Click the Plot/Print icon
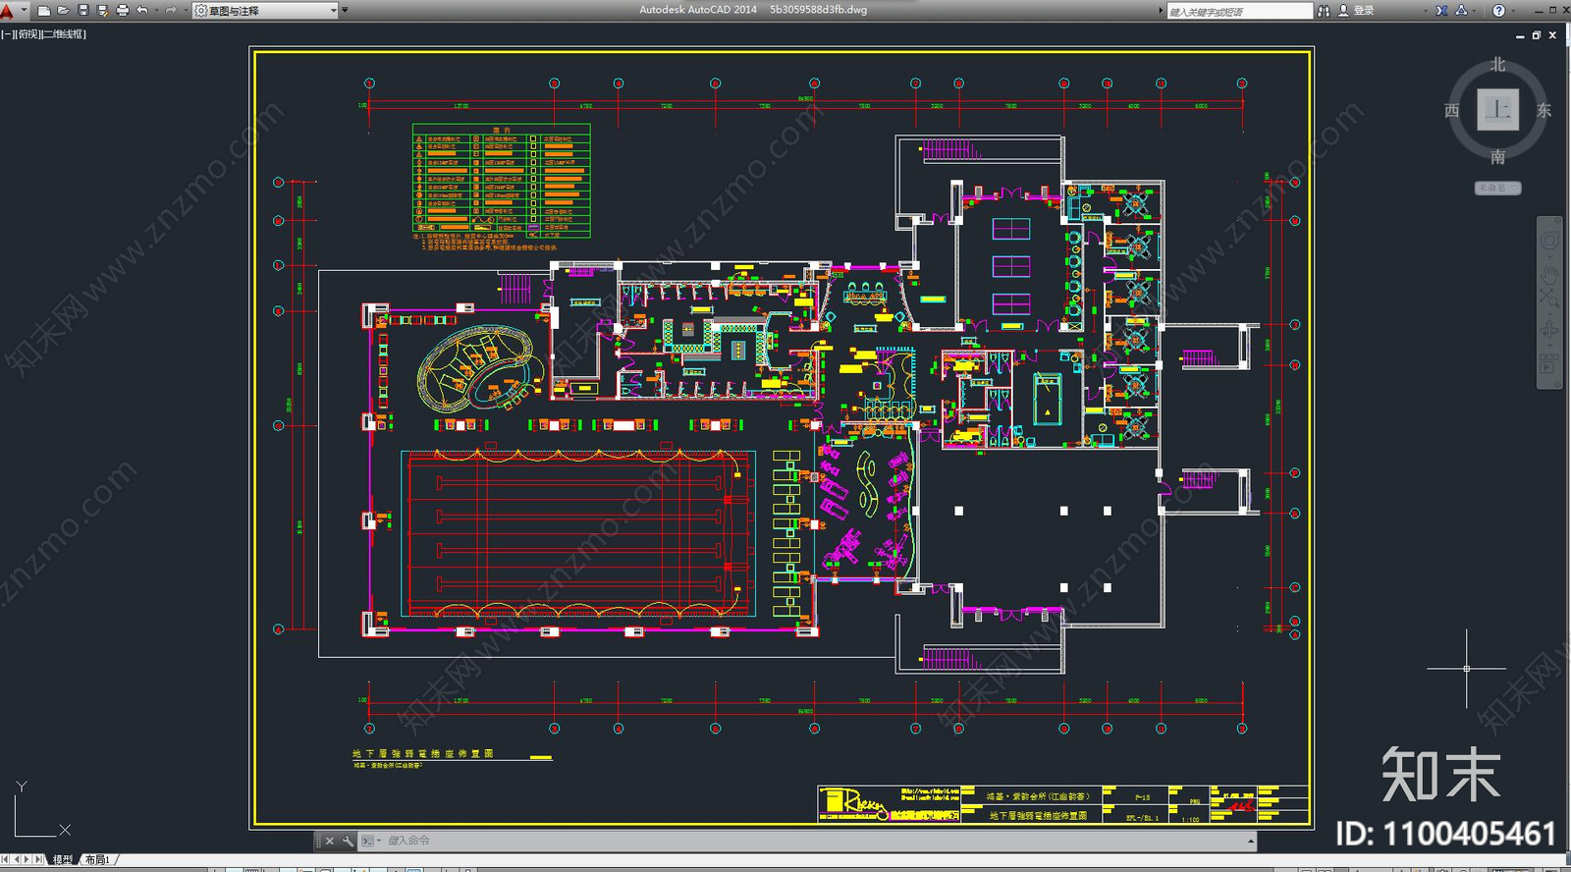The width and height of the screenshot is (1571, 872). pos(122,11)
